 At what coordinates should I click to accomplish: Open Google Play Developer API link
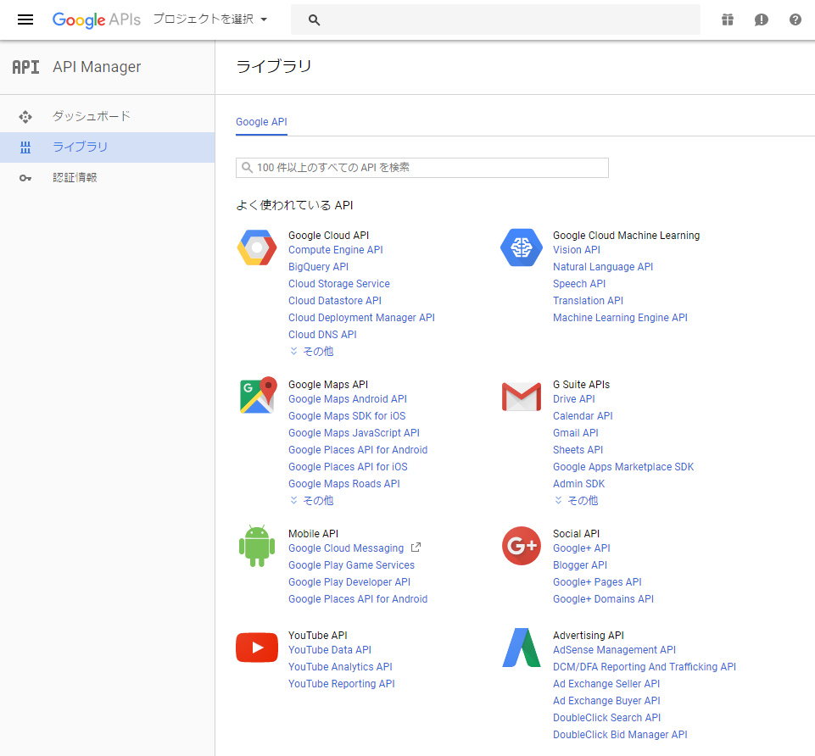coord(349,582)
